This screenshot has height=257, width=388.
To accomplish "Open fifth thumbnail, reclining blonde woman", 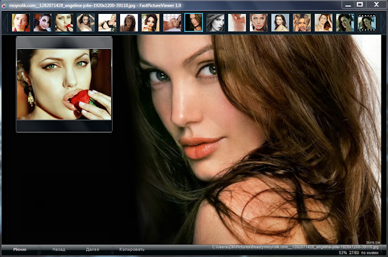I will (x=107, y=22).
